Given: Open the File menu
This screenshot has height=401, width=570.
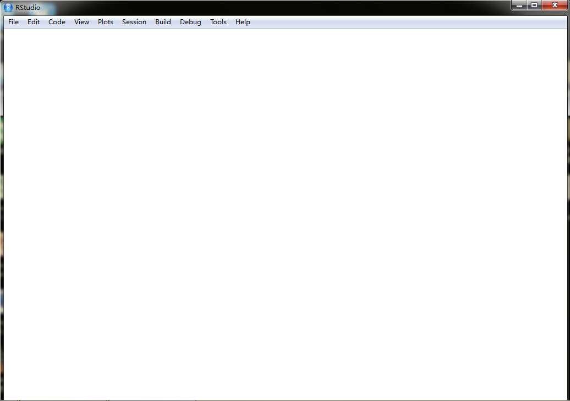Looking at the screenshot, I should (x=13, y=22).
